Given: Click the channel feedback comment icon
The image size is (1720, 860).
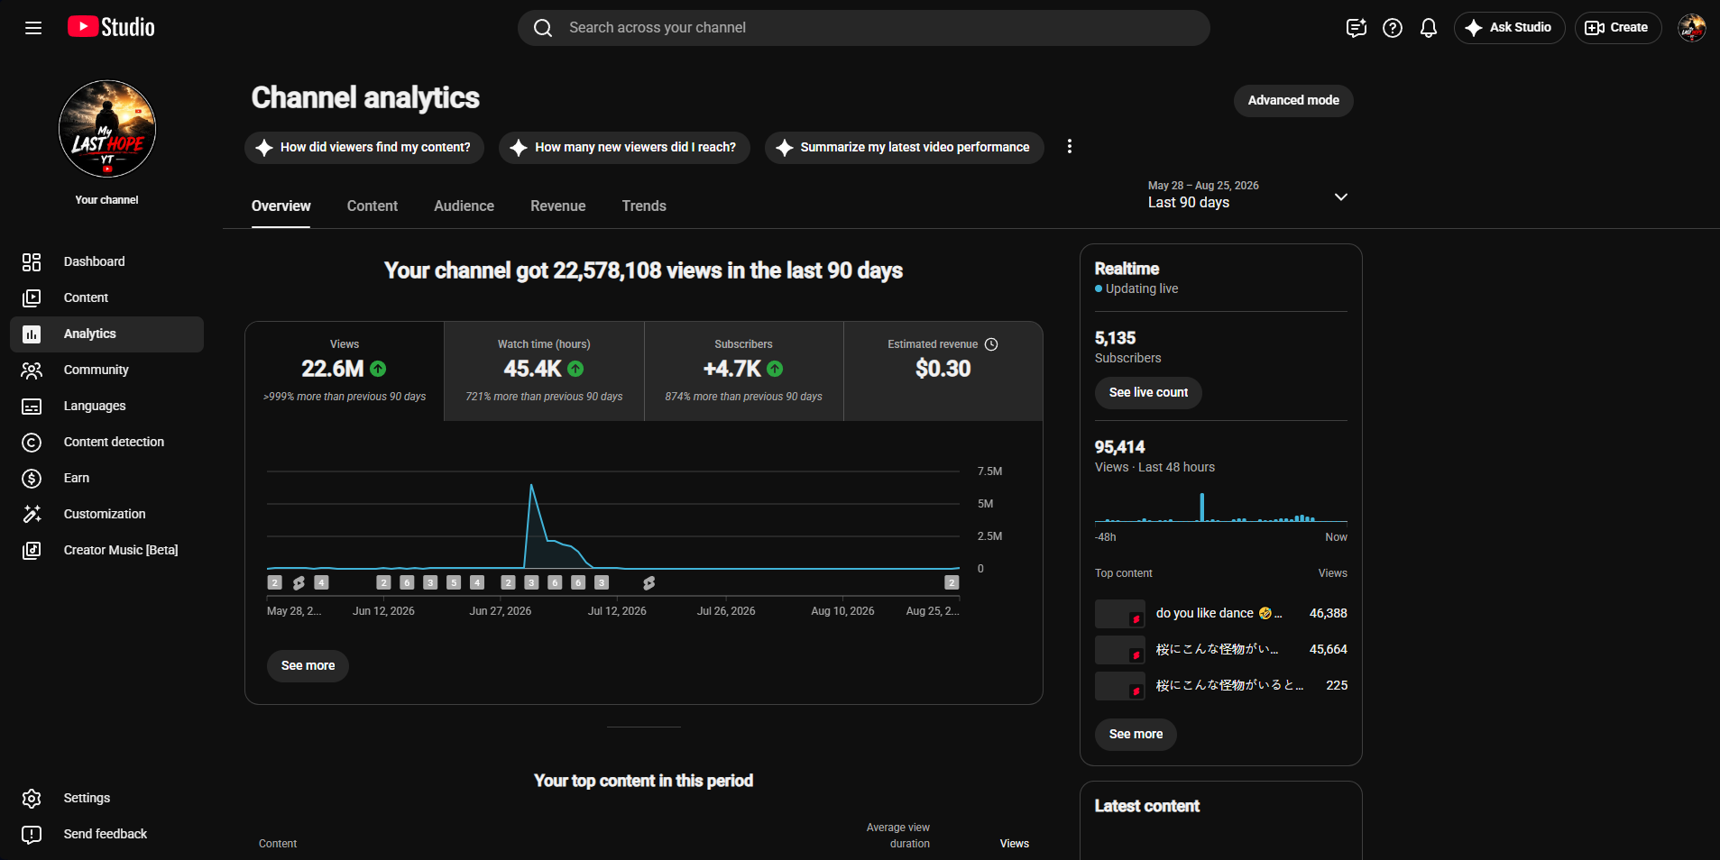Looking at the screenshot, I should (x=1357, y=28).
